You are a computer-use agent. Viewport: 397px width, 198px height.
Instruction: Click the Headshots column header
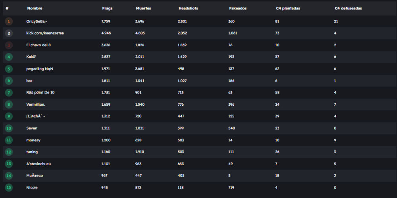[x=188, y=8]
